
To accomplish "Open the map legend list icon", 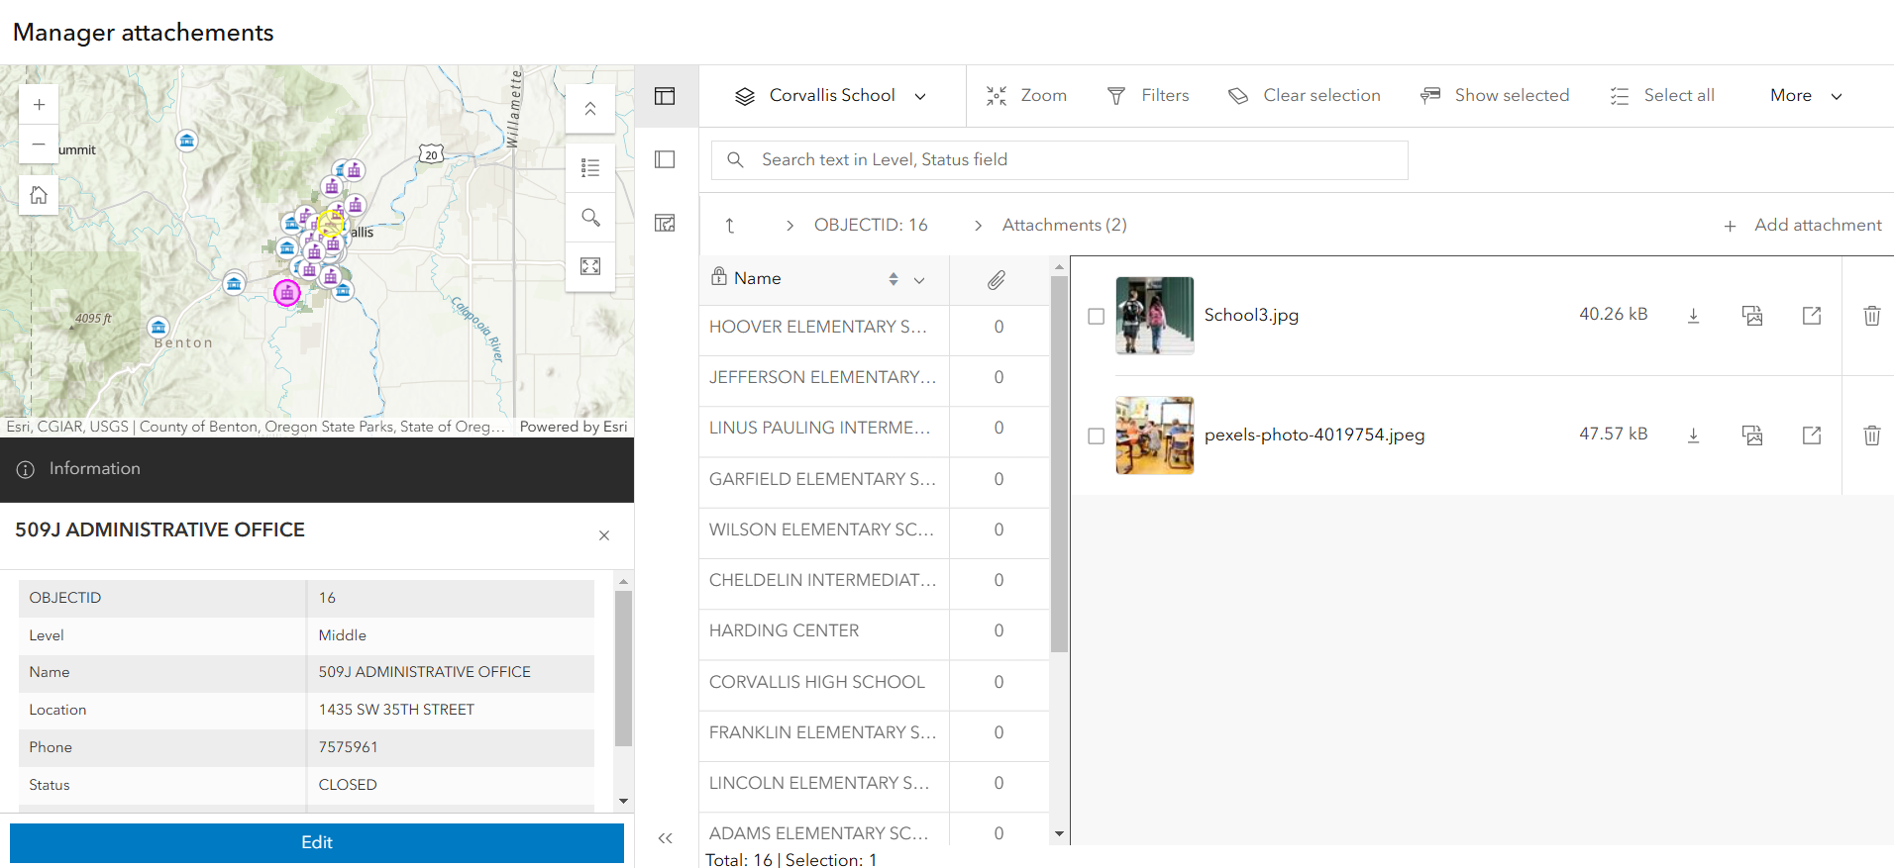I will coord(590,168).
